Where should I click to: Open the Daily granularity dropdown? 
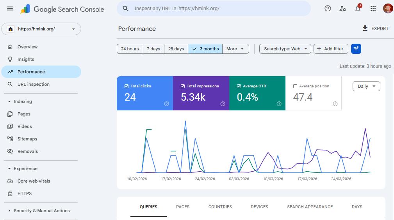(x=366, y=86)
